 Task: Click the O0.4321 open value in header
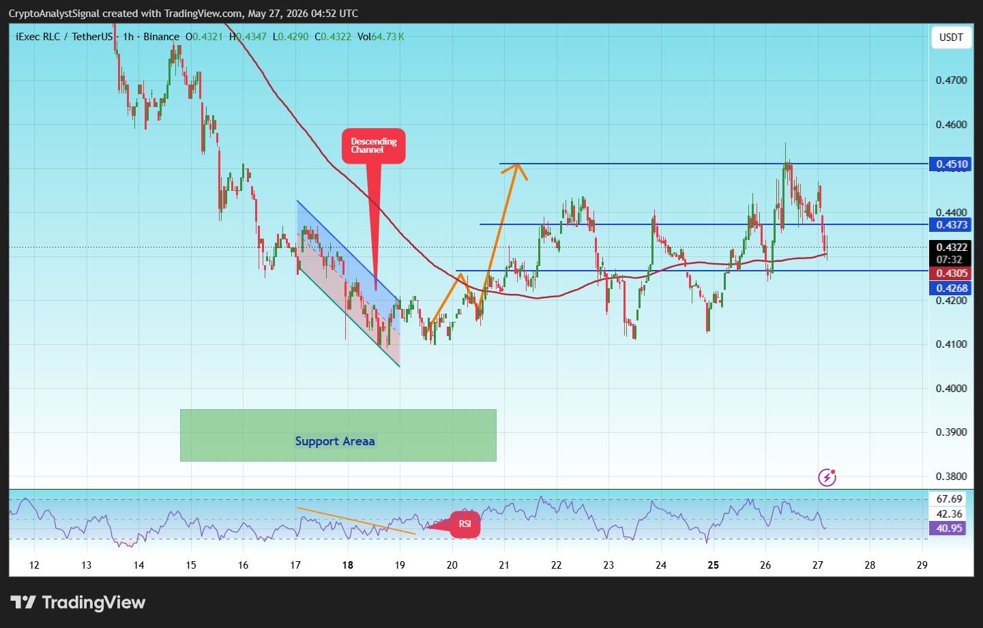click(205, 37)
